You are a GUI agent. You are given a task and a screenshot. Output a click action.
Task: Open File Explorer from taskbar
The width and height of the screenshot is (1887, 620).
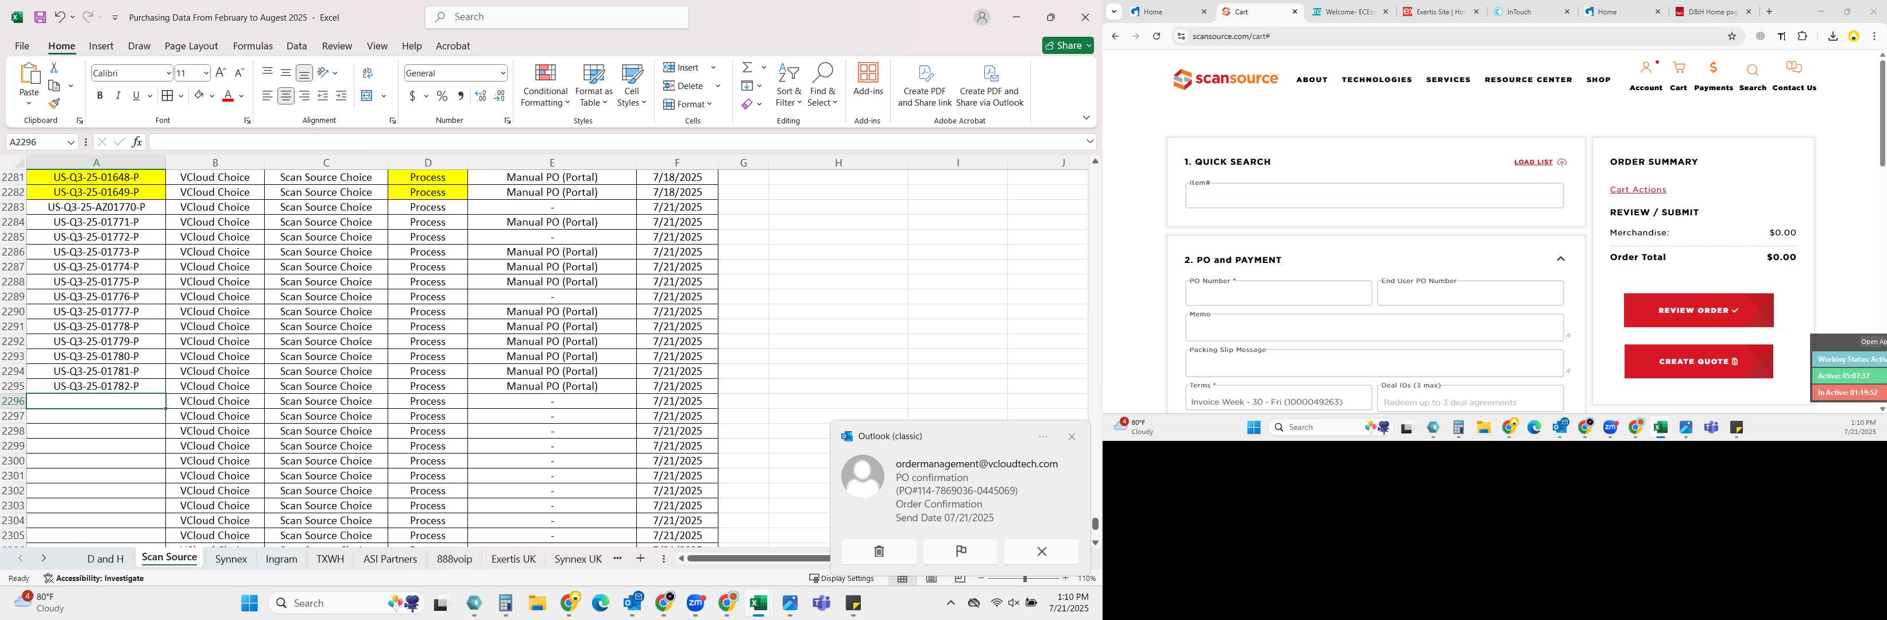click(537, 603)
